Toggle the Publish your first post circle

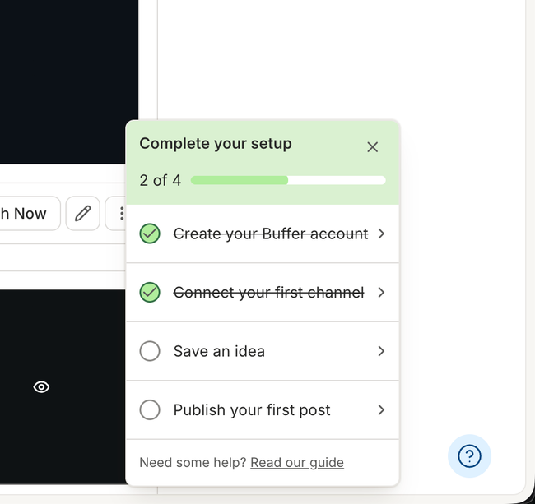click(x=150, y=409)
